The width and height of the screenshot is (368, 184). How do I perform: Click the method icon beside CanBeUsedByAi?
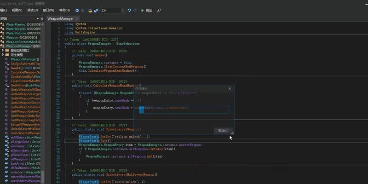click(x=6, y=76)
